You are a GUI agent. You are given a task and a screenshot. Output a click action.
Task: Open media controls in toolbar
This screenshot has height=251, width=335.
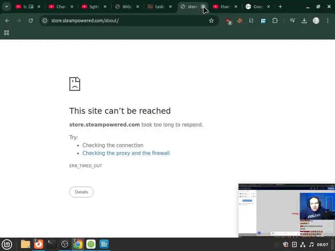click(x=292, y=21)
